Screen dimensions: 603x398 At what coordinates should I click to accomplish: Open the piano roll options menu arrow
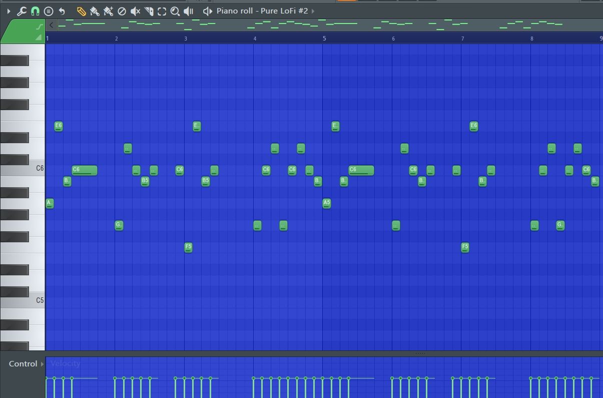(9, 11)
